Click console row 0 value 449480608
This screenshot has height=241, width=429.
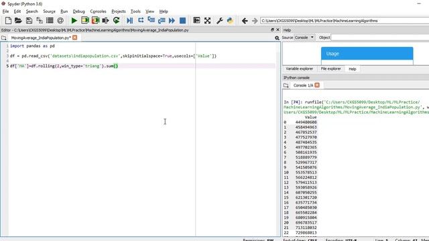pos(306,122)
